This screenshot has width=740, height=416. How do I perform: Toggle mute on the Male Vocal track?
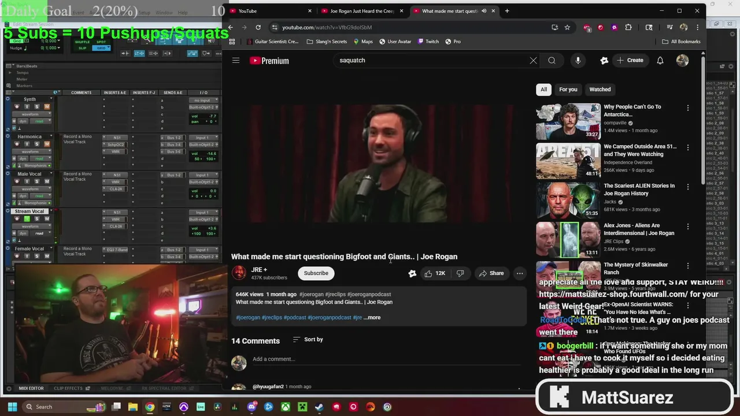pyautogui.click(x=47, y=181)
